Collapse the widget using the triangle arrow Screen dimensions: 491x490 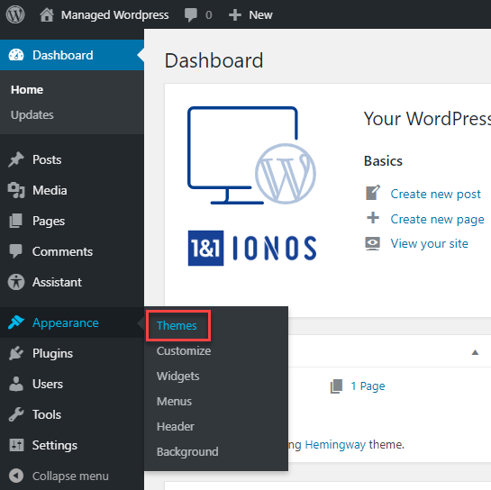(x=475, y=352)
